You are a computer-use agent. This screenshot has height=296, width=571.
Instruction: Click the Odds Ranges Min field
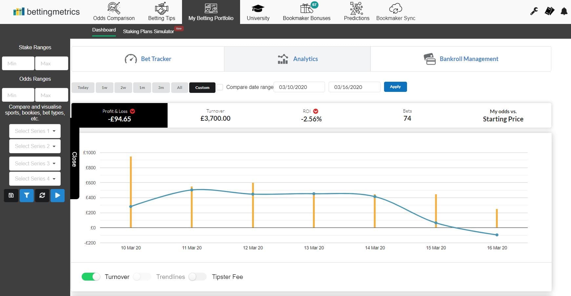[18, 95]
